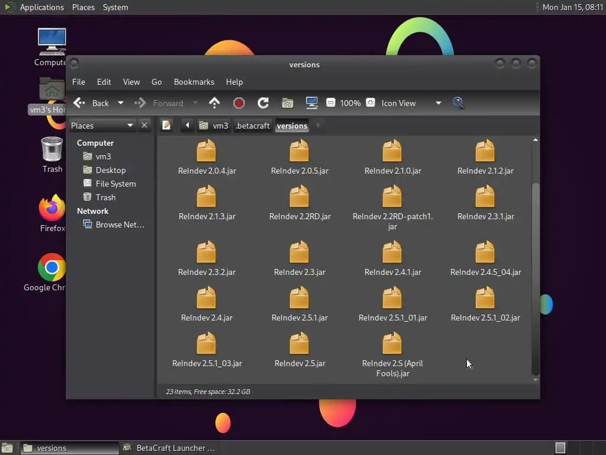Expand the Back history dropdown arrow

[x=121, y=103]
